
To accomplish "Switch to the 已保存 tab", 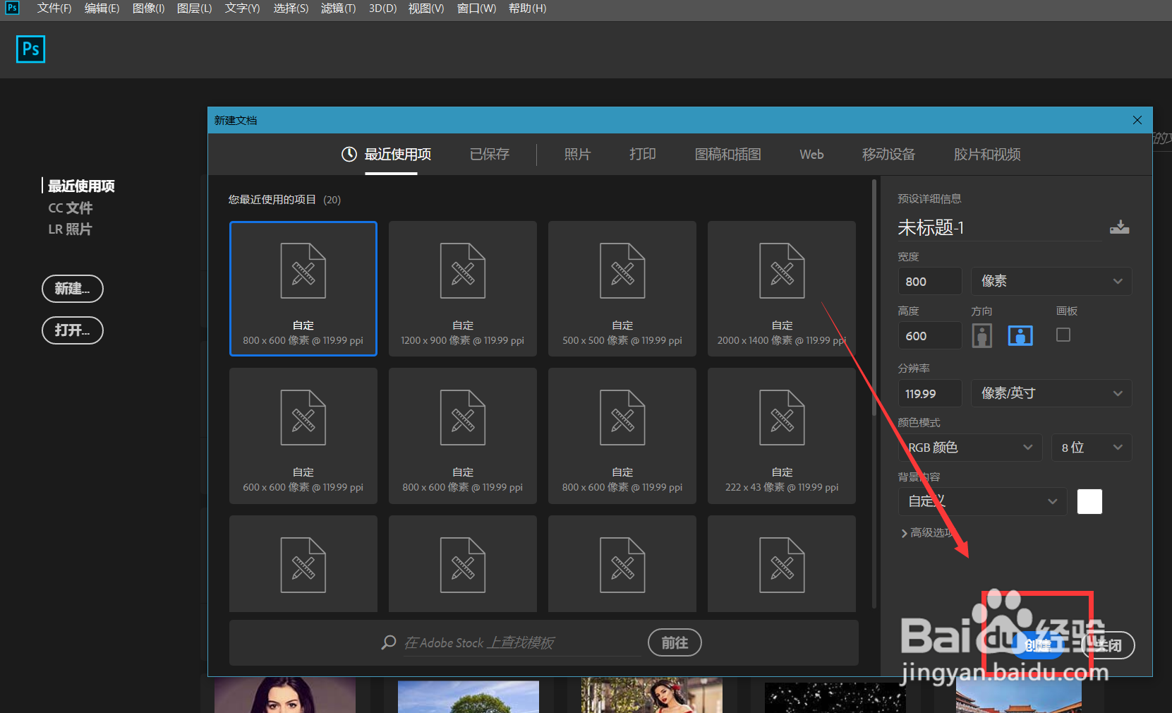I will 490,154.
